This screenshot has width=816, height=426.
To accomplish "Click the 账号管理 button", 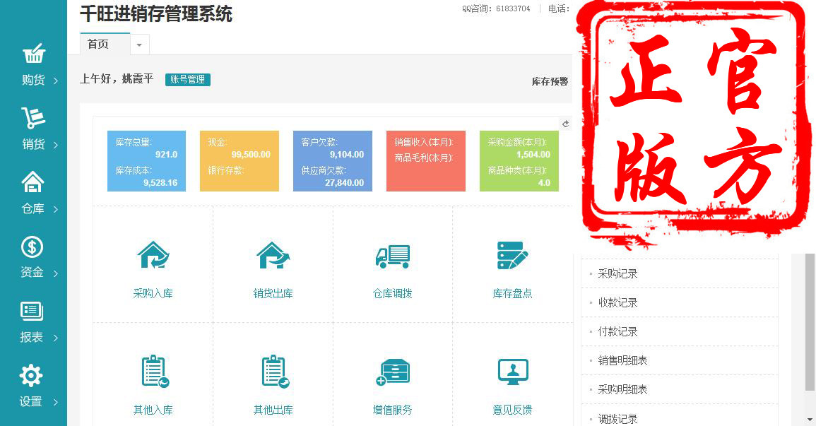I will pos(188,80).
